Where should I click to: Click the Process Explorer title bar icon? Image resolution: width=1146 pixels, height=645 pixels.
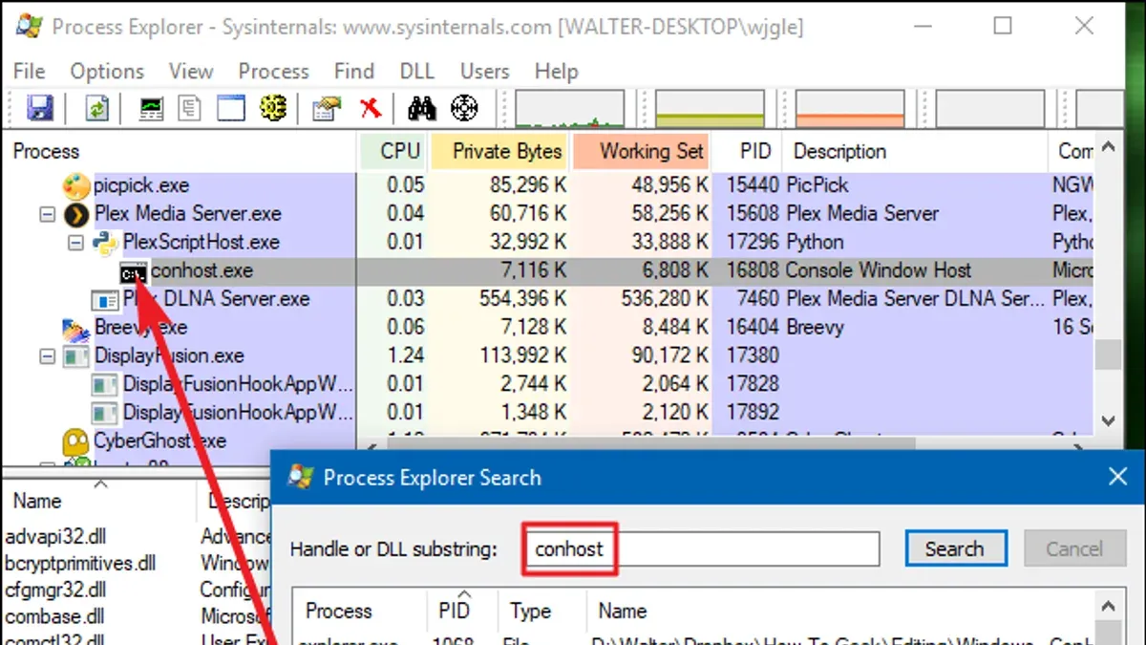pos(29,26)
